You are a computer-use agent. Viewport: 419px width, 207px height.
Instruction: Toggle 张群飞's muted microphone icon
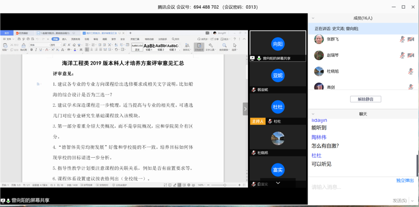point(402,39)
